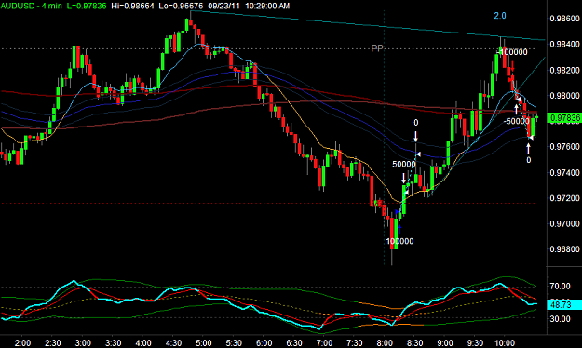Click the 70.00 oscillator level label
582x348 pixels.
(x=560, y=286)
